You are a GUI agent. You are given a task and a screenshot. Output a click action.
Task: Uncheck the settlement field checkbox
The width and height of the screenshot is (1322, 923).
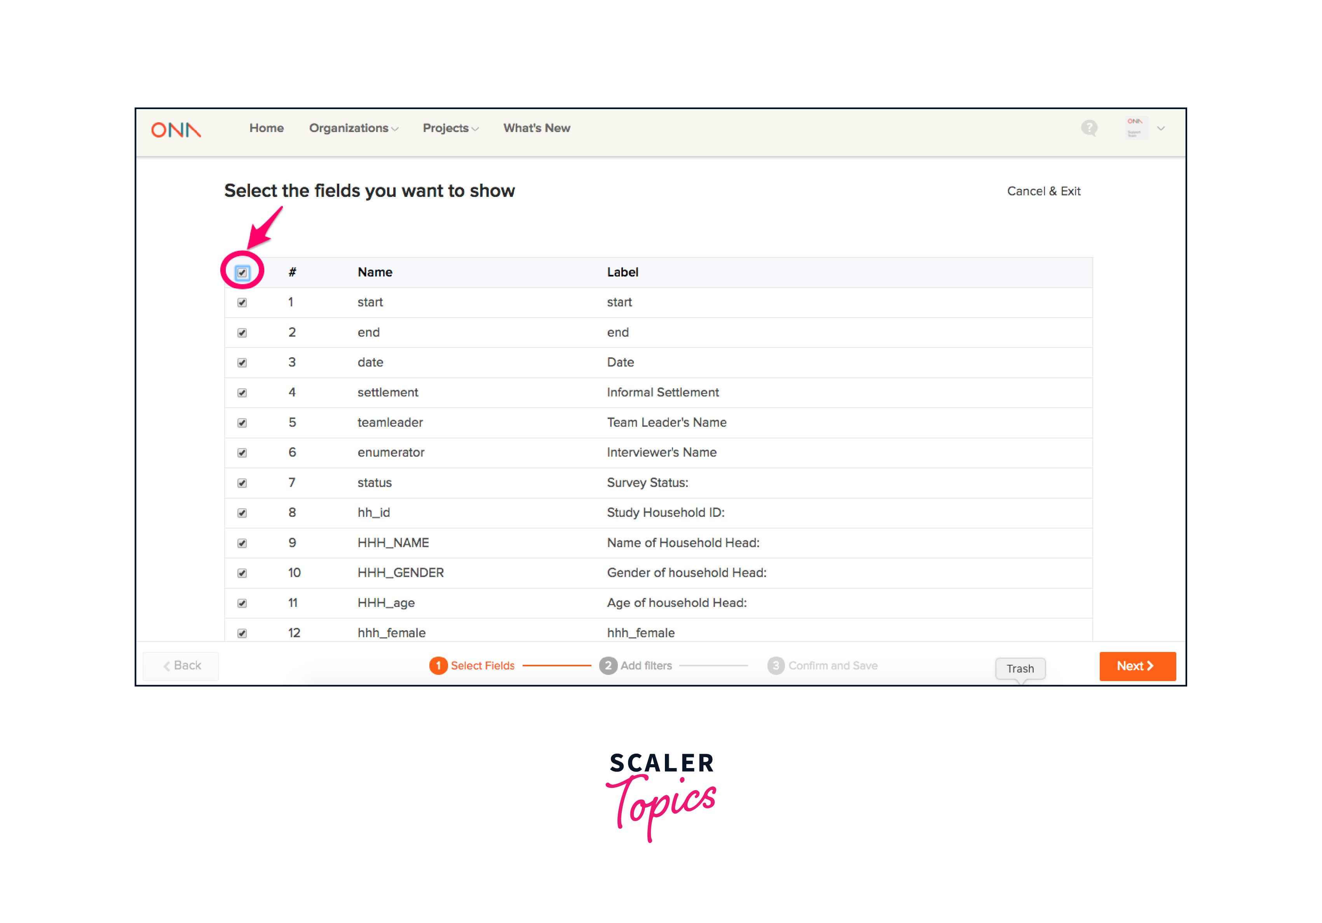(x=242, y=393)
